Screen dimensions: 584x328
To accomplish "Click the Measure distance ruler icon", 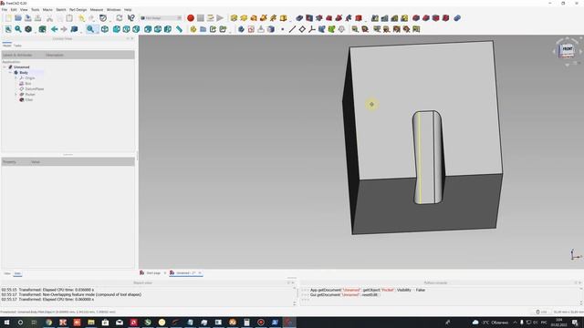I will pyautogui.click(x=179, y=29).
